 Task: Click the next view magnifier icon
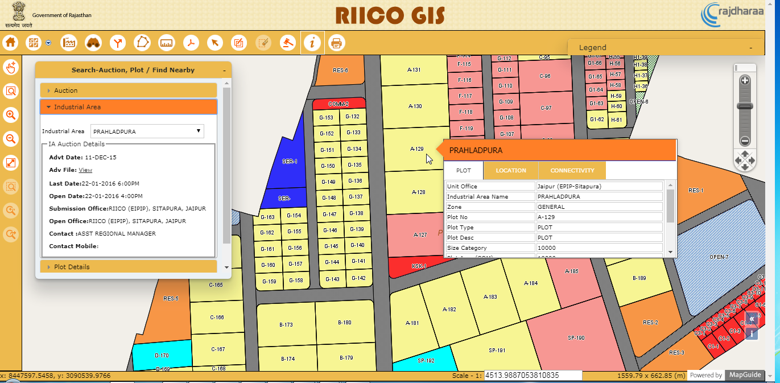pos(11,234)
